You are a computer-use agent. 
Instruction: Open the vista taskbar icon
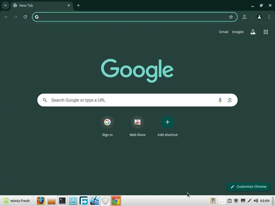click(95, 201)
